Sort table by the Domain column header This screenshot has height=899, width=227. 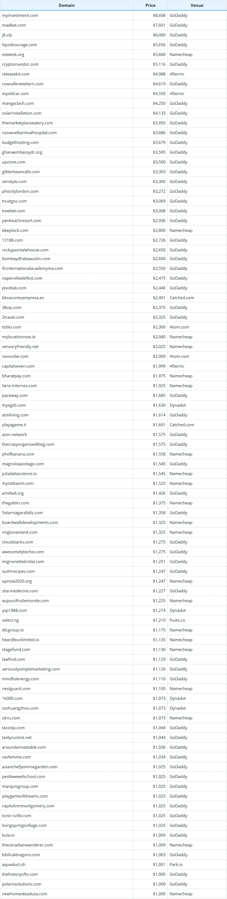click(x=67, y=5)
